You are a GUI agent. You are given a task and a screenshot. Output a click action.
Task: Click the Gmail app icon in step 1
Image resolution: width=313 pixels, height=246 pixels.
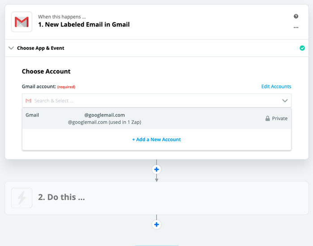point(22,22)
